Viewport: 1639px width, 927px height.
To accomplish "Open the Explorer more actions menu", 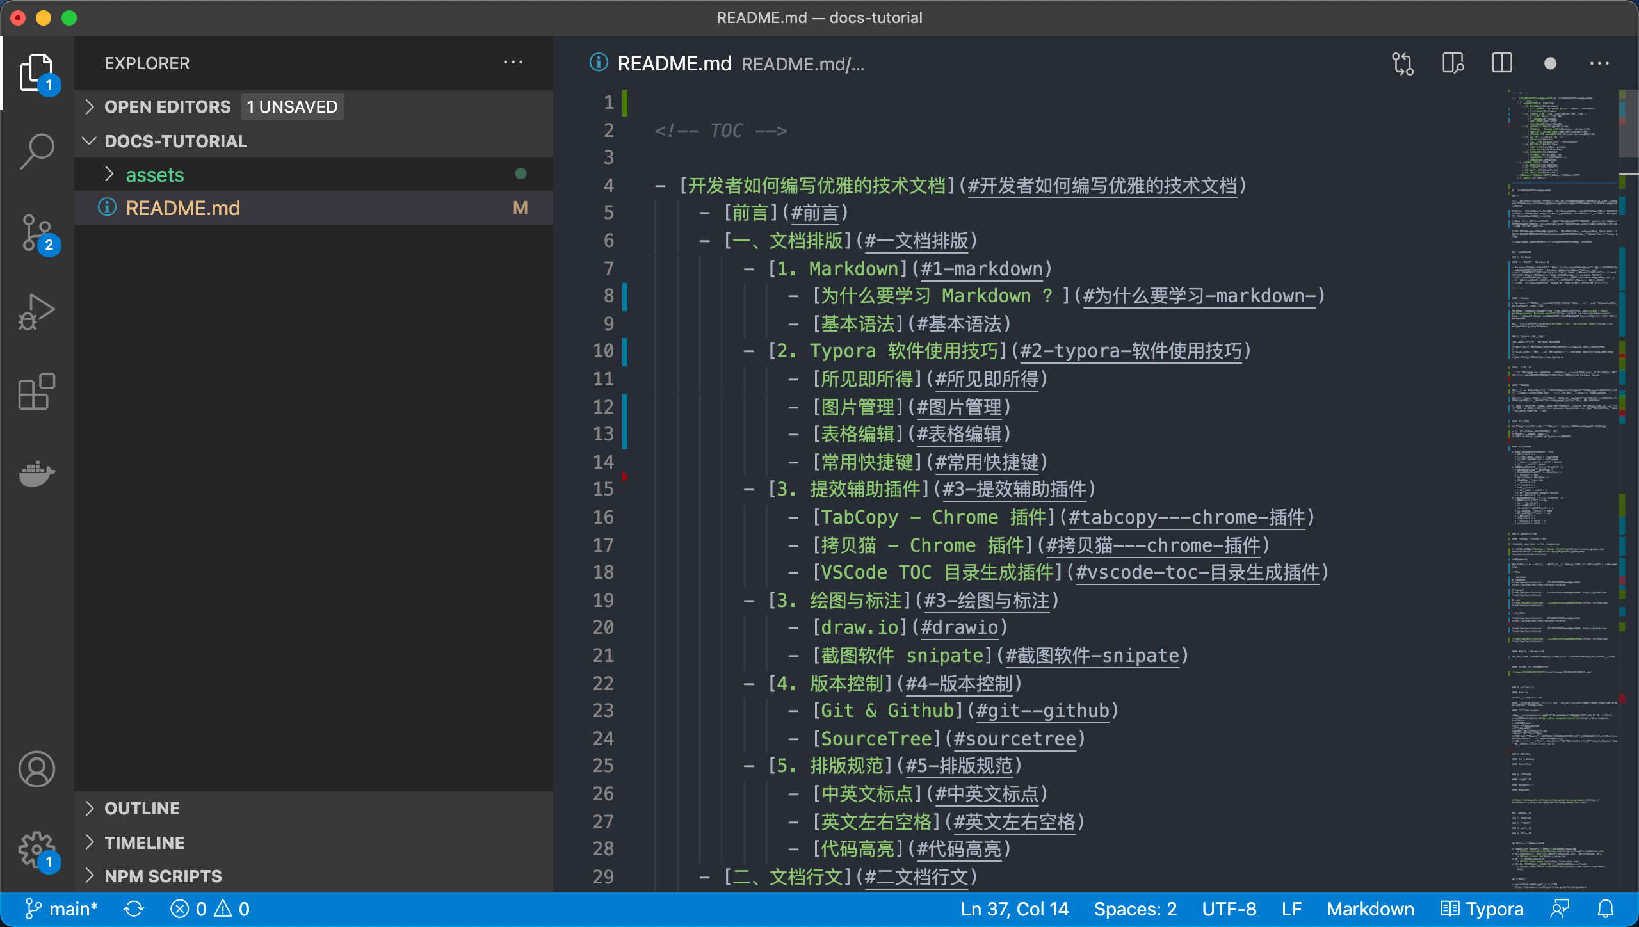I will coord(513,63).
